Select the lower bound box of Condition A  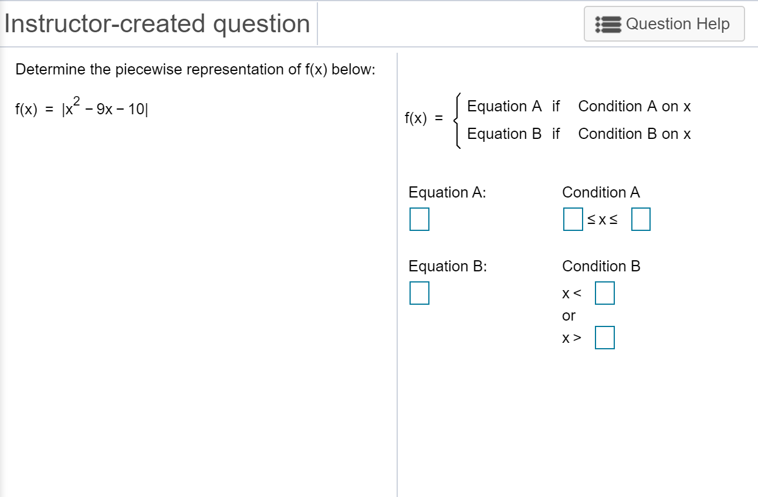[x=571, y=219]
